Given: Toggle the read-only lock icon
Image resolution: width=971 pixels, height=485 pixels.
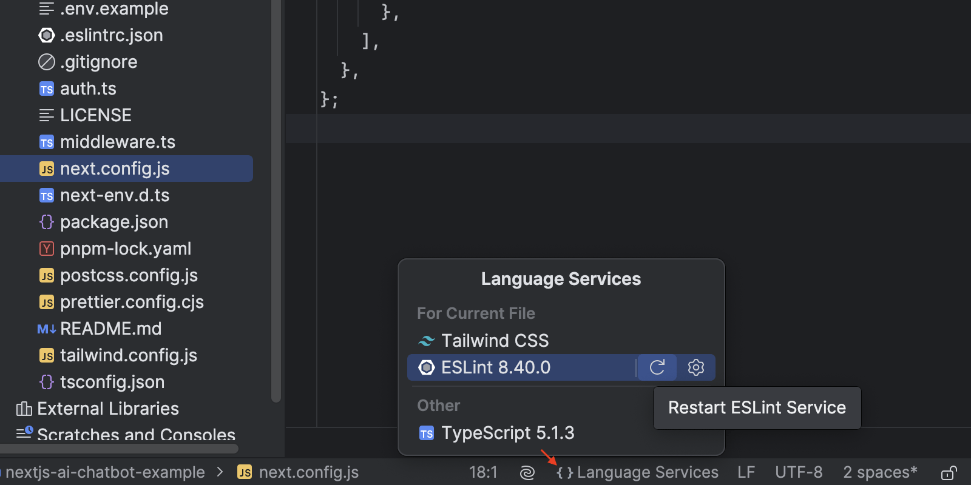Looking at the screenshot, I should [x=949, y=472].
